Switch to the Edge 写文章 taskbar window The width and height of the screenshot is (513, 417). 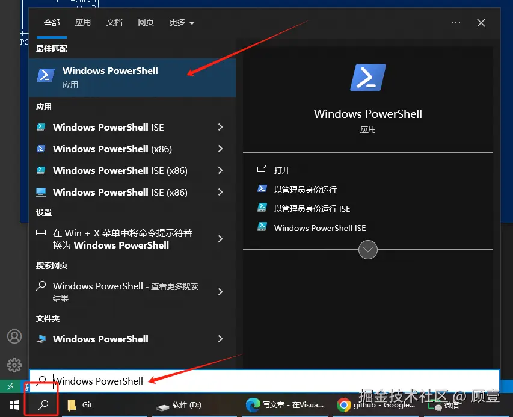pos(284,405)
